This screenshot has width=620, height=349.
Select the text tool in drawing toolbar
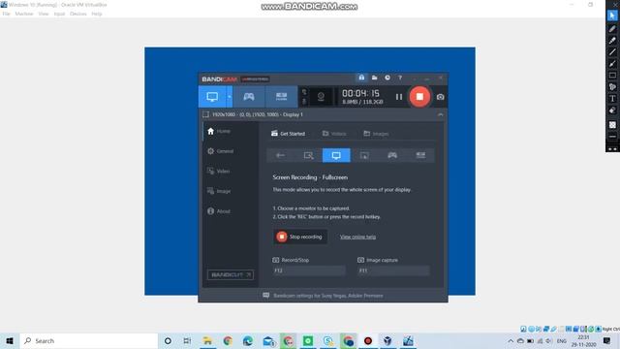coord(612,98)
